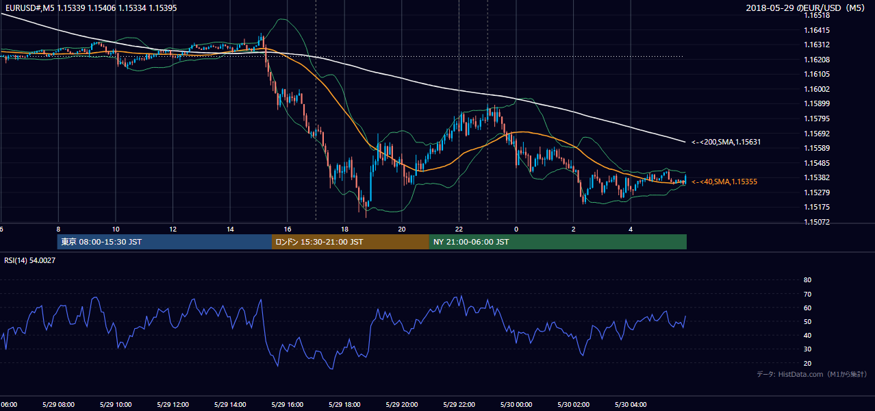Viewport: 875px width, 411px height.
Task: Click price level 1.16518 on the price axis
Action: (x=817, y=15)
